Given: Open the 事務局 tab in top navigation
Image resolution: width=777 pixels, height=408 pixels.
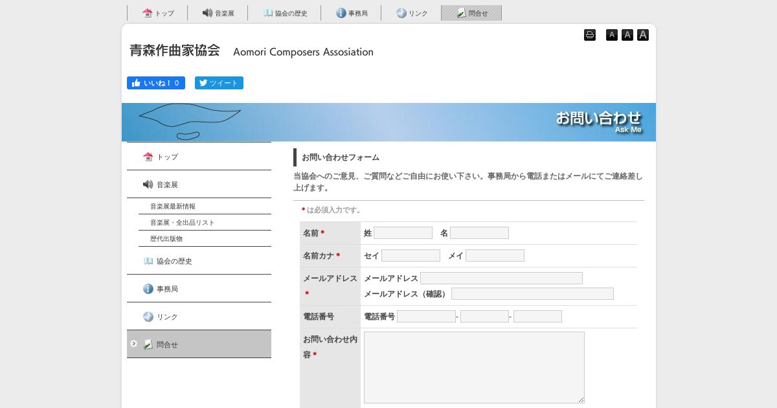Looking at the screenshot, I should (x=351, y=13).
